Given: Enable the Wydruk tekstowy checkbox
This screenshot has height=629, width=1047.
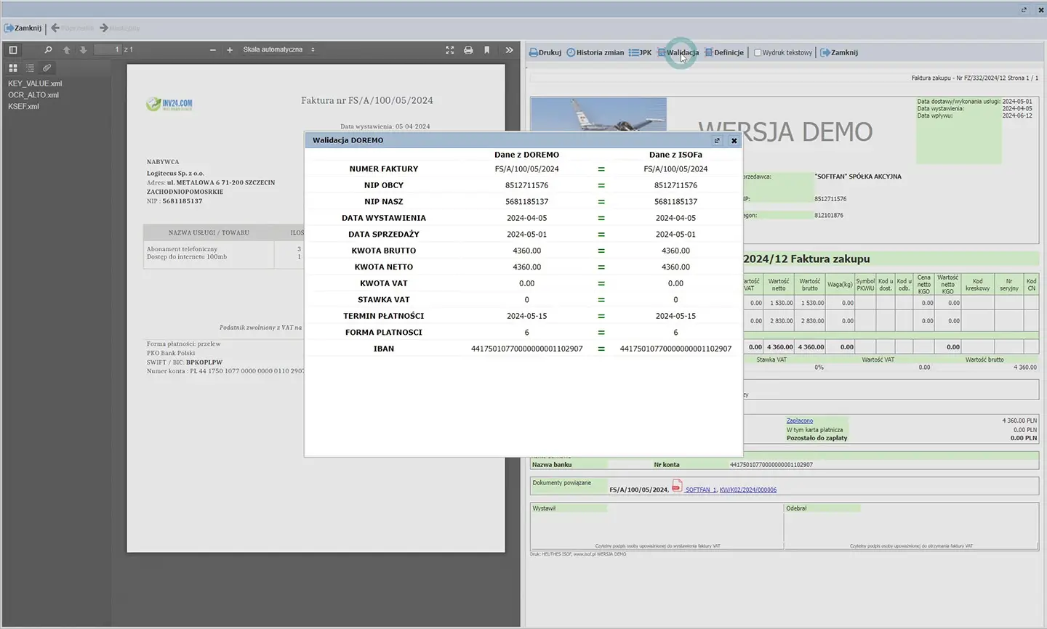Looking at the screenshot, I should [758, 53].
